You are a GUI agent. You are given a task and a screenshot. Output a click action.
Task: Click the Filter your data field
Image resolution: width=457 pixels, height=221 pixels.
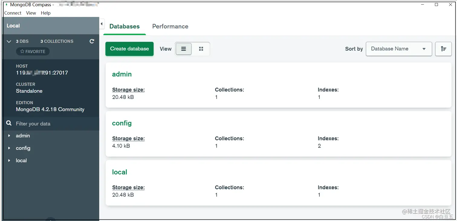pos(51,124)
